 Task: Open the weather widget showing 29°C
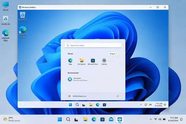pos(12,119)
